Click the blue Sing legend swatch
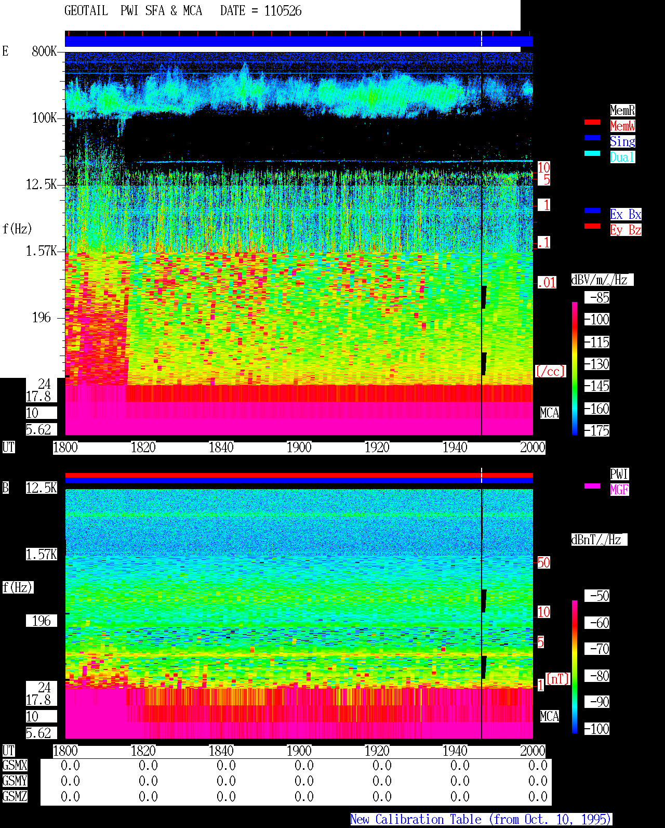This screenshot has height=828, width=665. click(592, 138)
